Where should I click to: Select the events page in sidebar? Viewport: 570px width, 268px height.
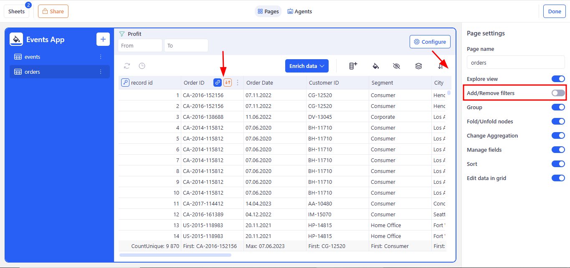pyautogui.click(x=33, y=57)
